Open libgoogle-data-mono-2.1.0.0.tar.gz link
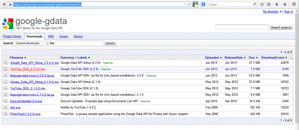 coord(32,95)
